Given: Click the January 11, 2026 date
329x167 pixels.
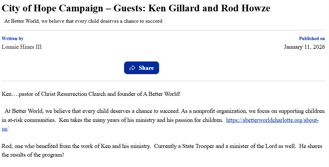Looking at the screenshot, I should (304, 47).
